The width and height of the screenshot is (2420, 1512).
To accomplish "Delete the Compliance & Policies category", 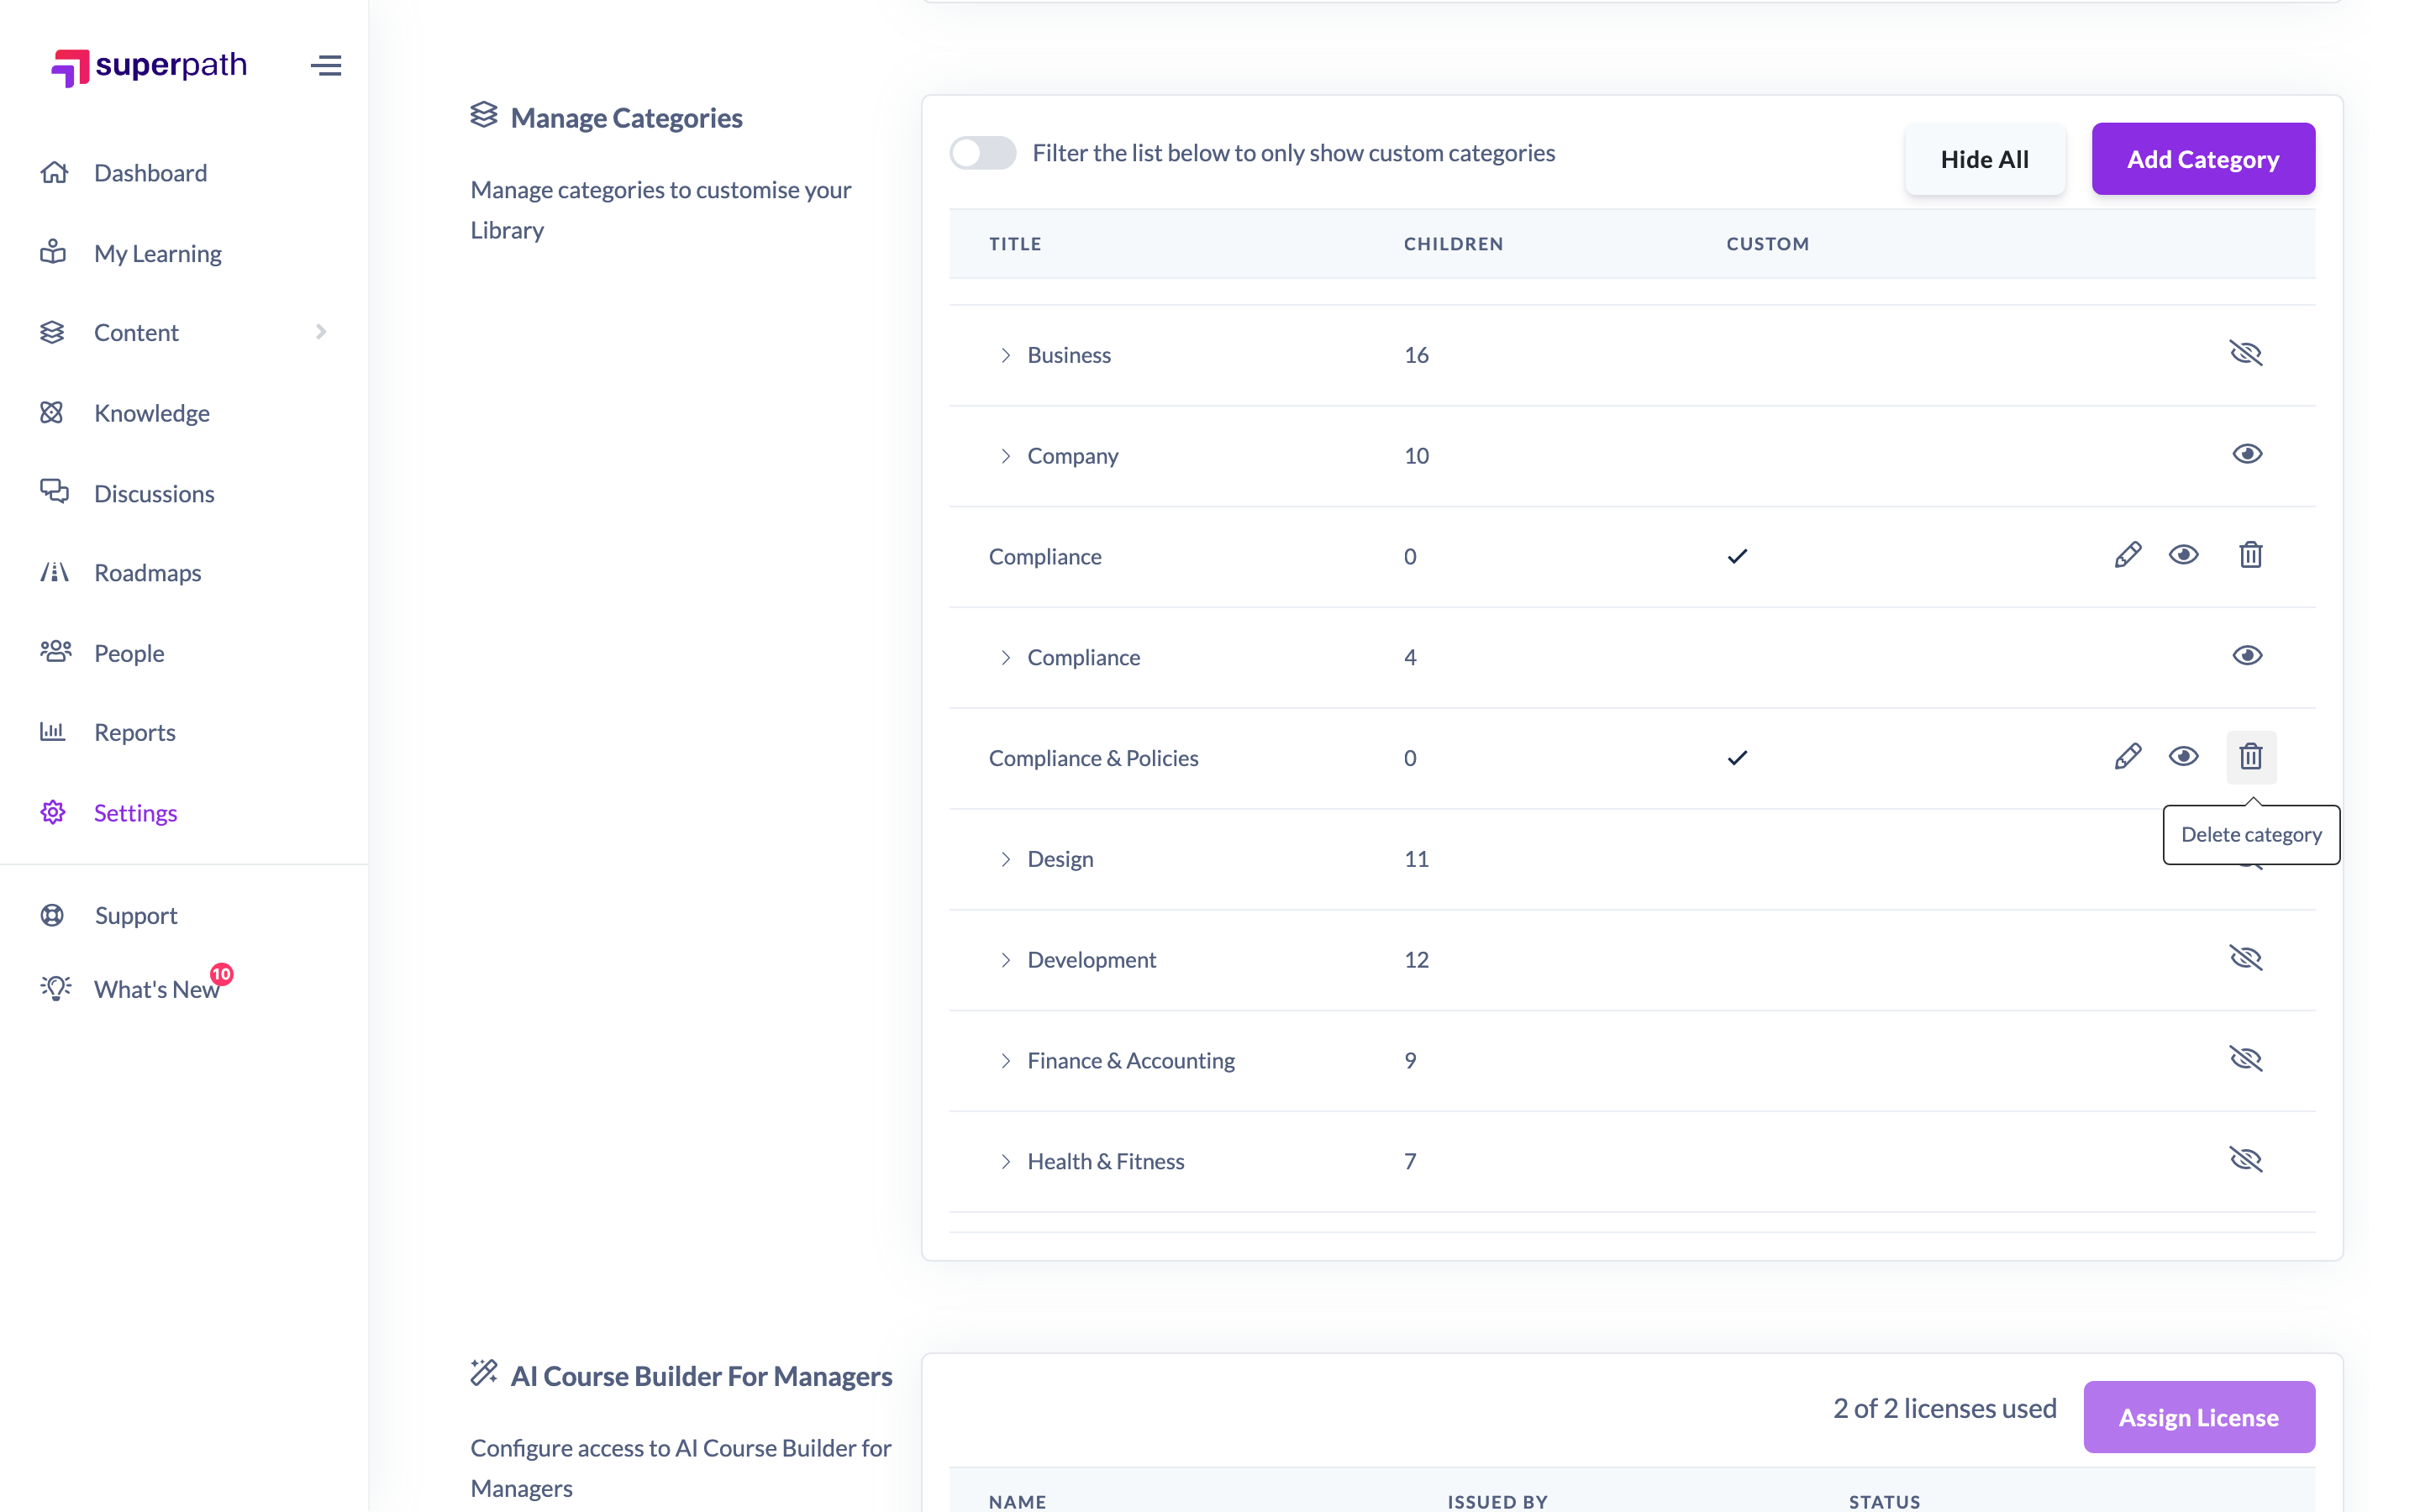I will [x=2251, y=757].
